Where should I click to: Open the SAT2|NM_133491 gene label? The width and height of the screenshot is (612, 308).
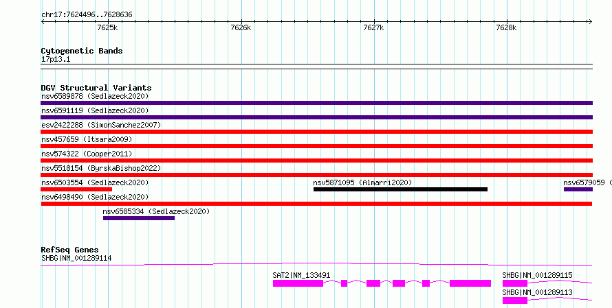point(301,275)
